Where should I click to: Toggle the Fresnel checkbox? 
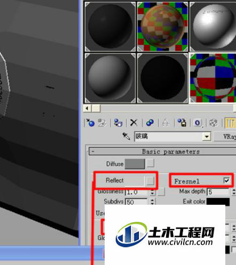(x=226, y=181)
